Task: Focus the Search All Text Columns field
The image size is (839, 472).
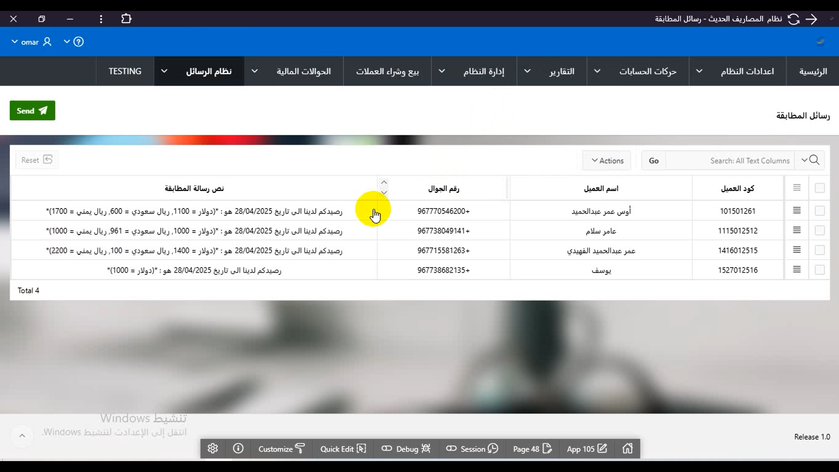Action: 730,160
